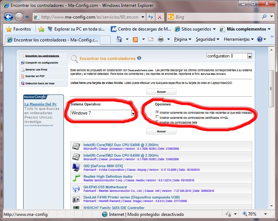Click the G92 GeForce 9800 GTX entry
The width and height of the screenshot is (278, 221).
click(x=161, y=168)
